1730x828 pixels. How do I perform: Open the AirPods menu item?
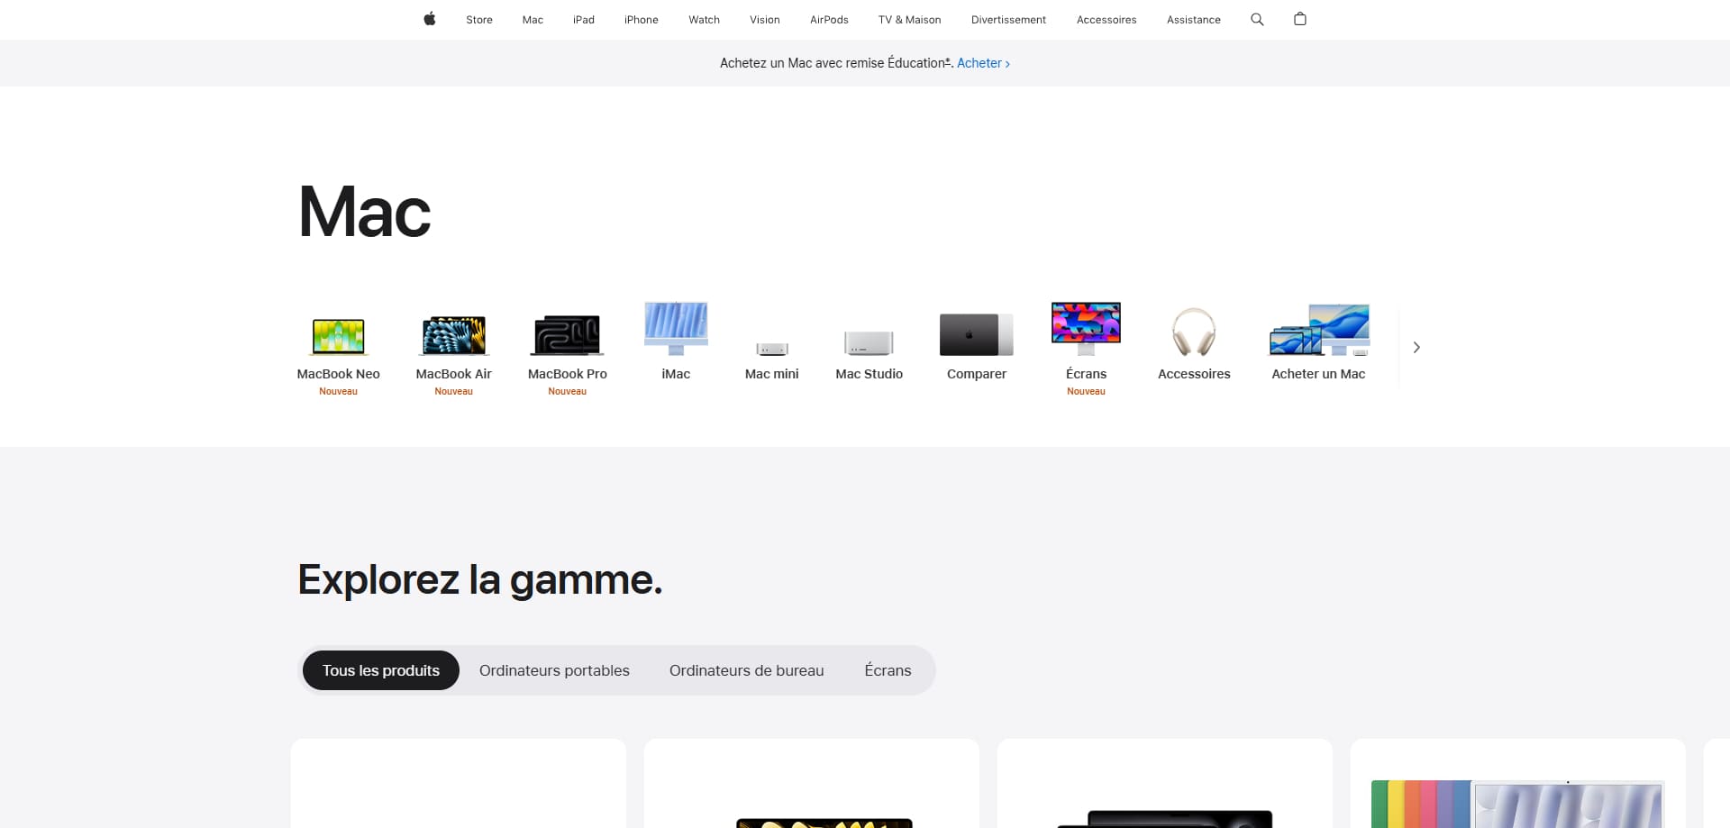829,20
